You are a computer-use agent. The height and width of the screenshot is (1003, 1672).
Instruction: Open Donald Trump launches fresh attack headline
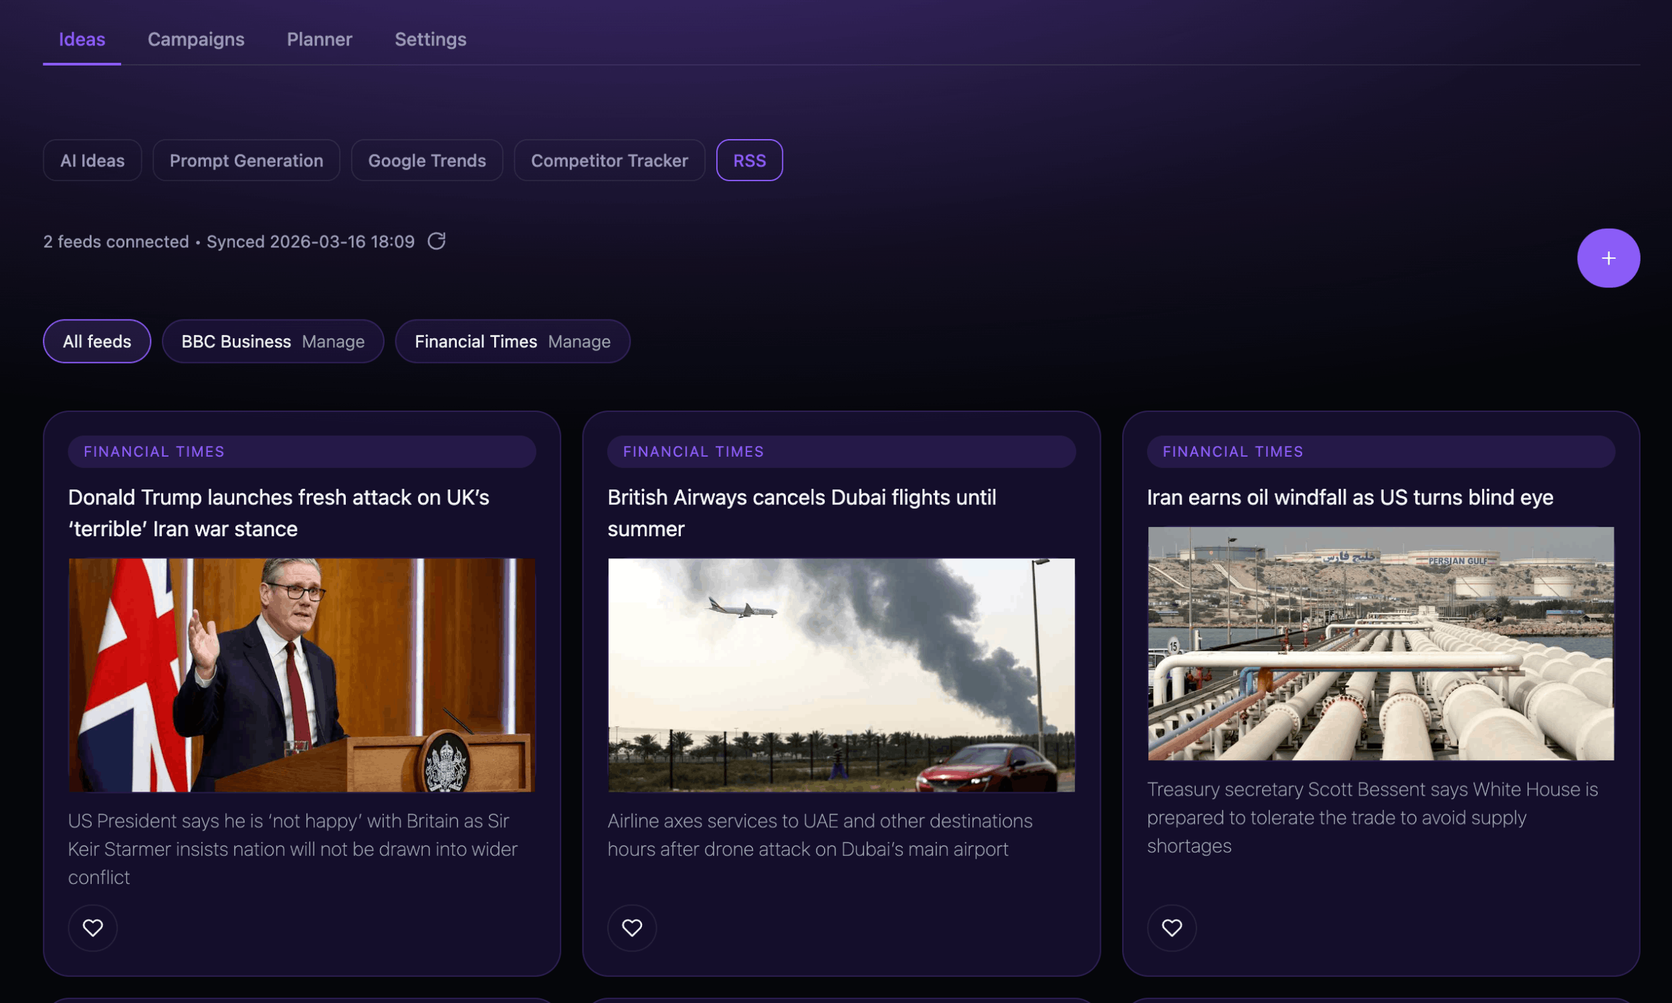pos(278,513)
